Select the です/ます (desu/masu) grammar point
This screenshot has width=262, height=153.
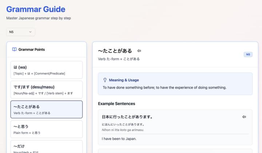click(x=47, y=90)
